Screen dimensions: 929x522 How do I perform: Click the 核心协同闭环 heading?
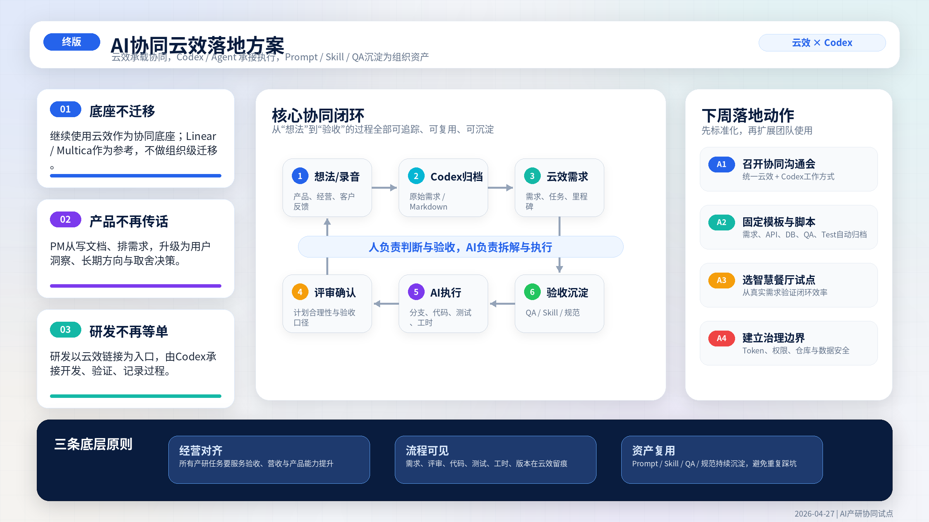[318, 115]
